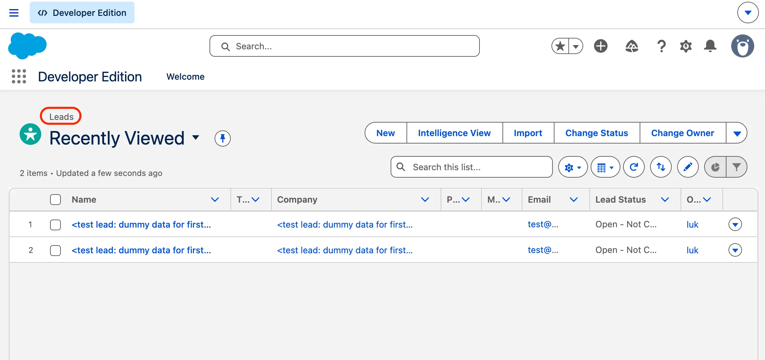Click the Leads object icon
765x360 pixels.
click(x=30, y=134)
